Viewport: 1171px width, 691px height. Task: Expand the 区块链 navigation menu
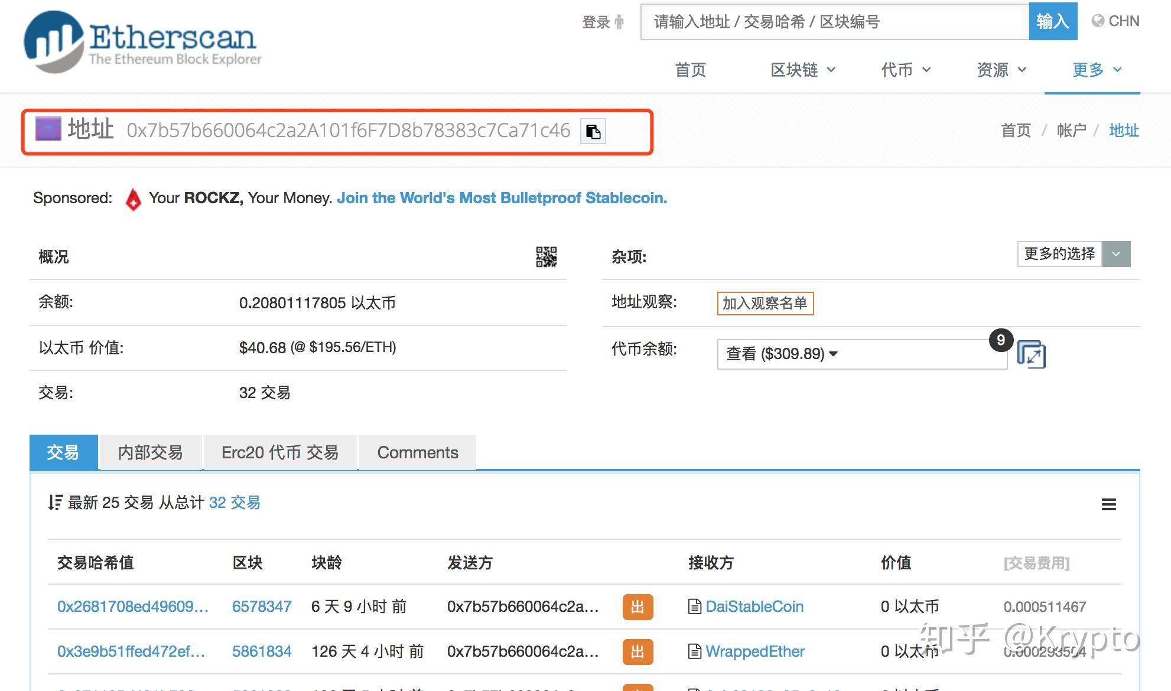point(802,70)
